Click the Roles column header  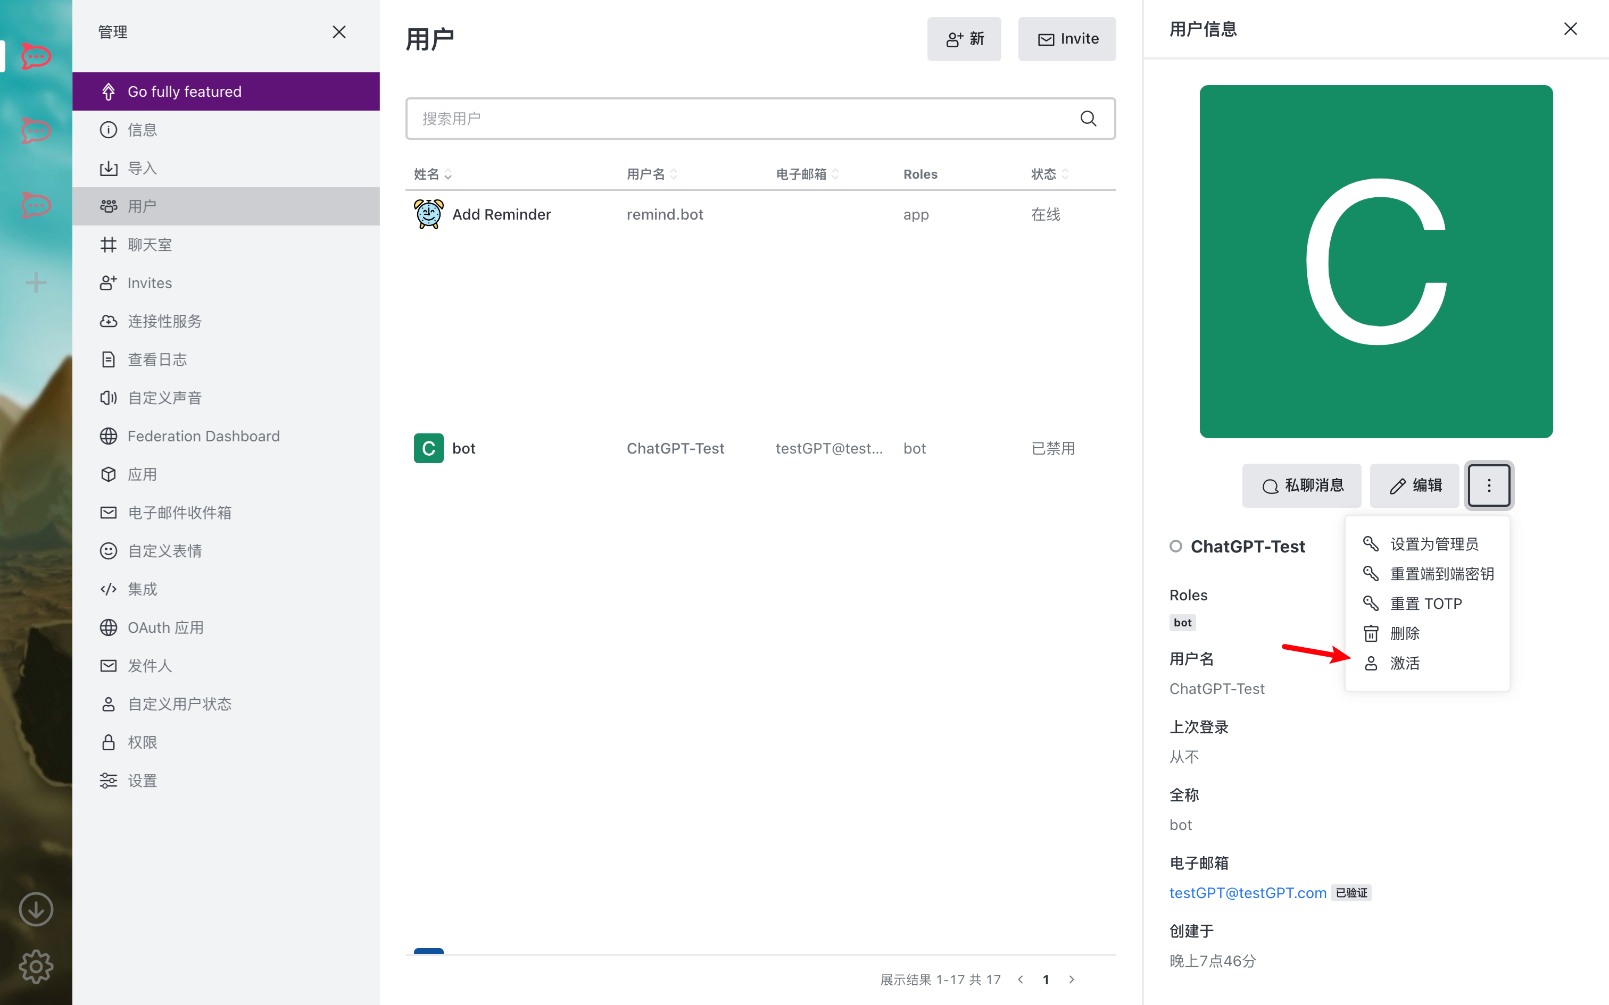coord(920,174)
